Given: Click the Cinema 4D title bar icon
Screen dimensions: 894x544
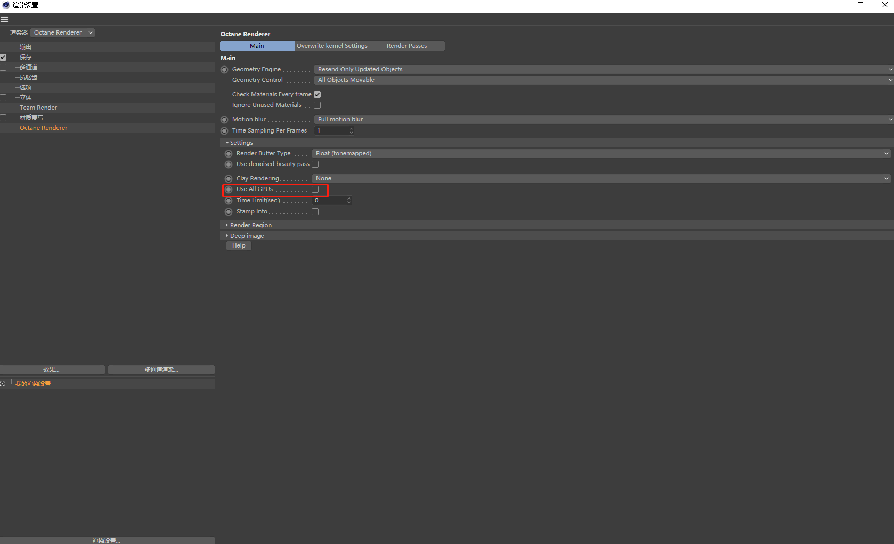Looking at the screenshot, I should point(6,5).
